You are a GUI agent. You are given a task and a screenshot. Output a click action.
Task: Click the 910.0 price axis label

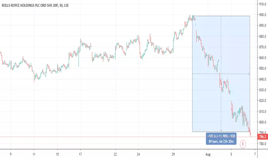click(263, 4)
